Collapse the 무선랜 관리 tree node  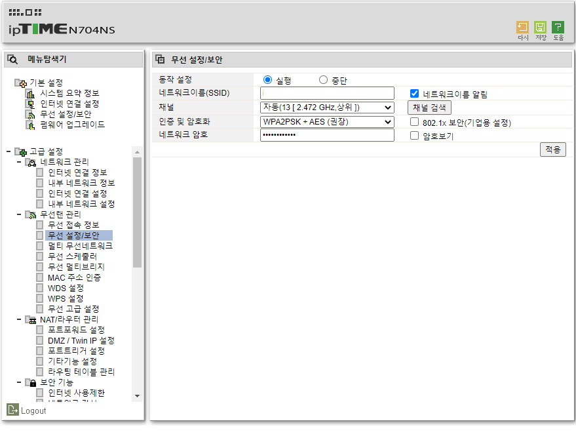point(19,214)
